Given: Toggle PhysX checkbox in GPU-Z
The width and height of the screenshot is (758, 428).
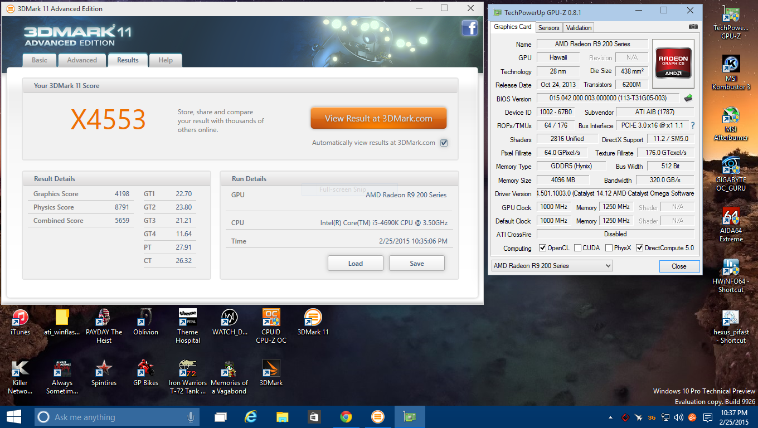Looking at the screenshot, I should click(609, 248).
